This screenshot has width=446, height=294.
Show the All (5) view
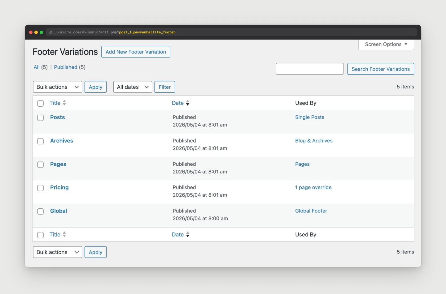tap(41, 67)
